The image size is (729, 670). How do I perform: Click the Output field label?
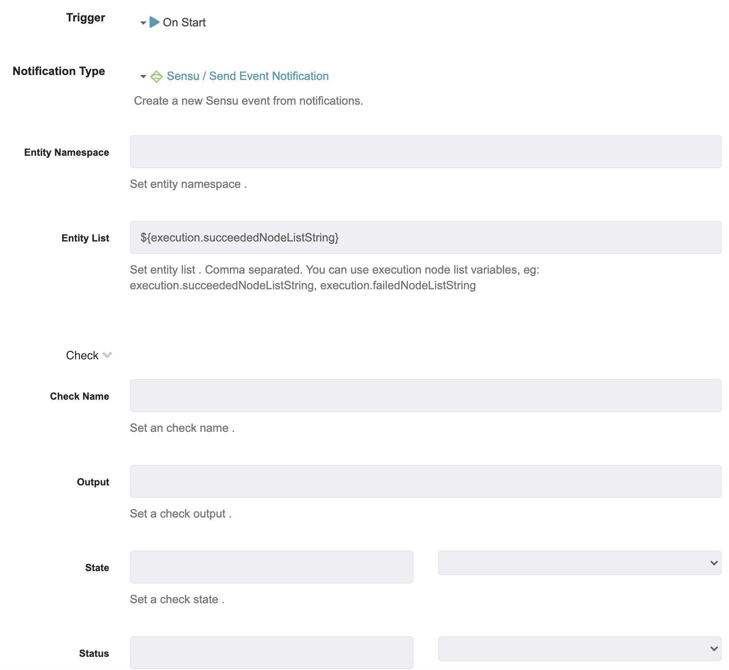pos(93,482)
